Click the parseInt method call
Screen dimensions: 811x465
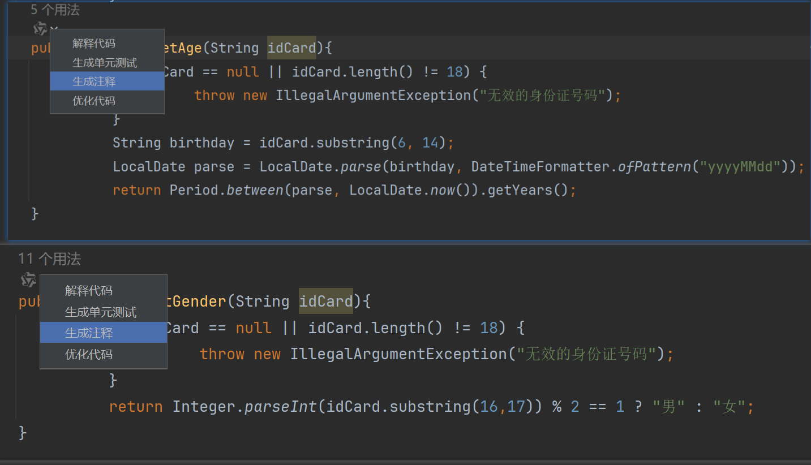pyautogui.click(x=280, y=407)
